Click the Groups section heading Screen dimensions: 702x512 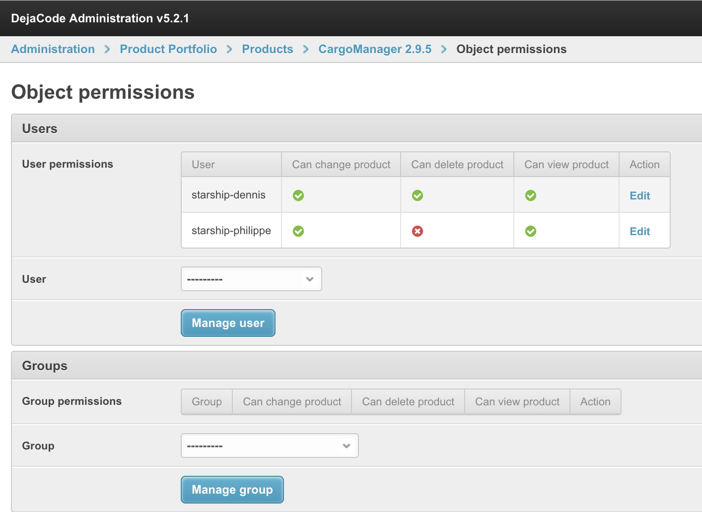point(45,366)
